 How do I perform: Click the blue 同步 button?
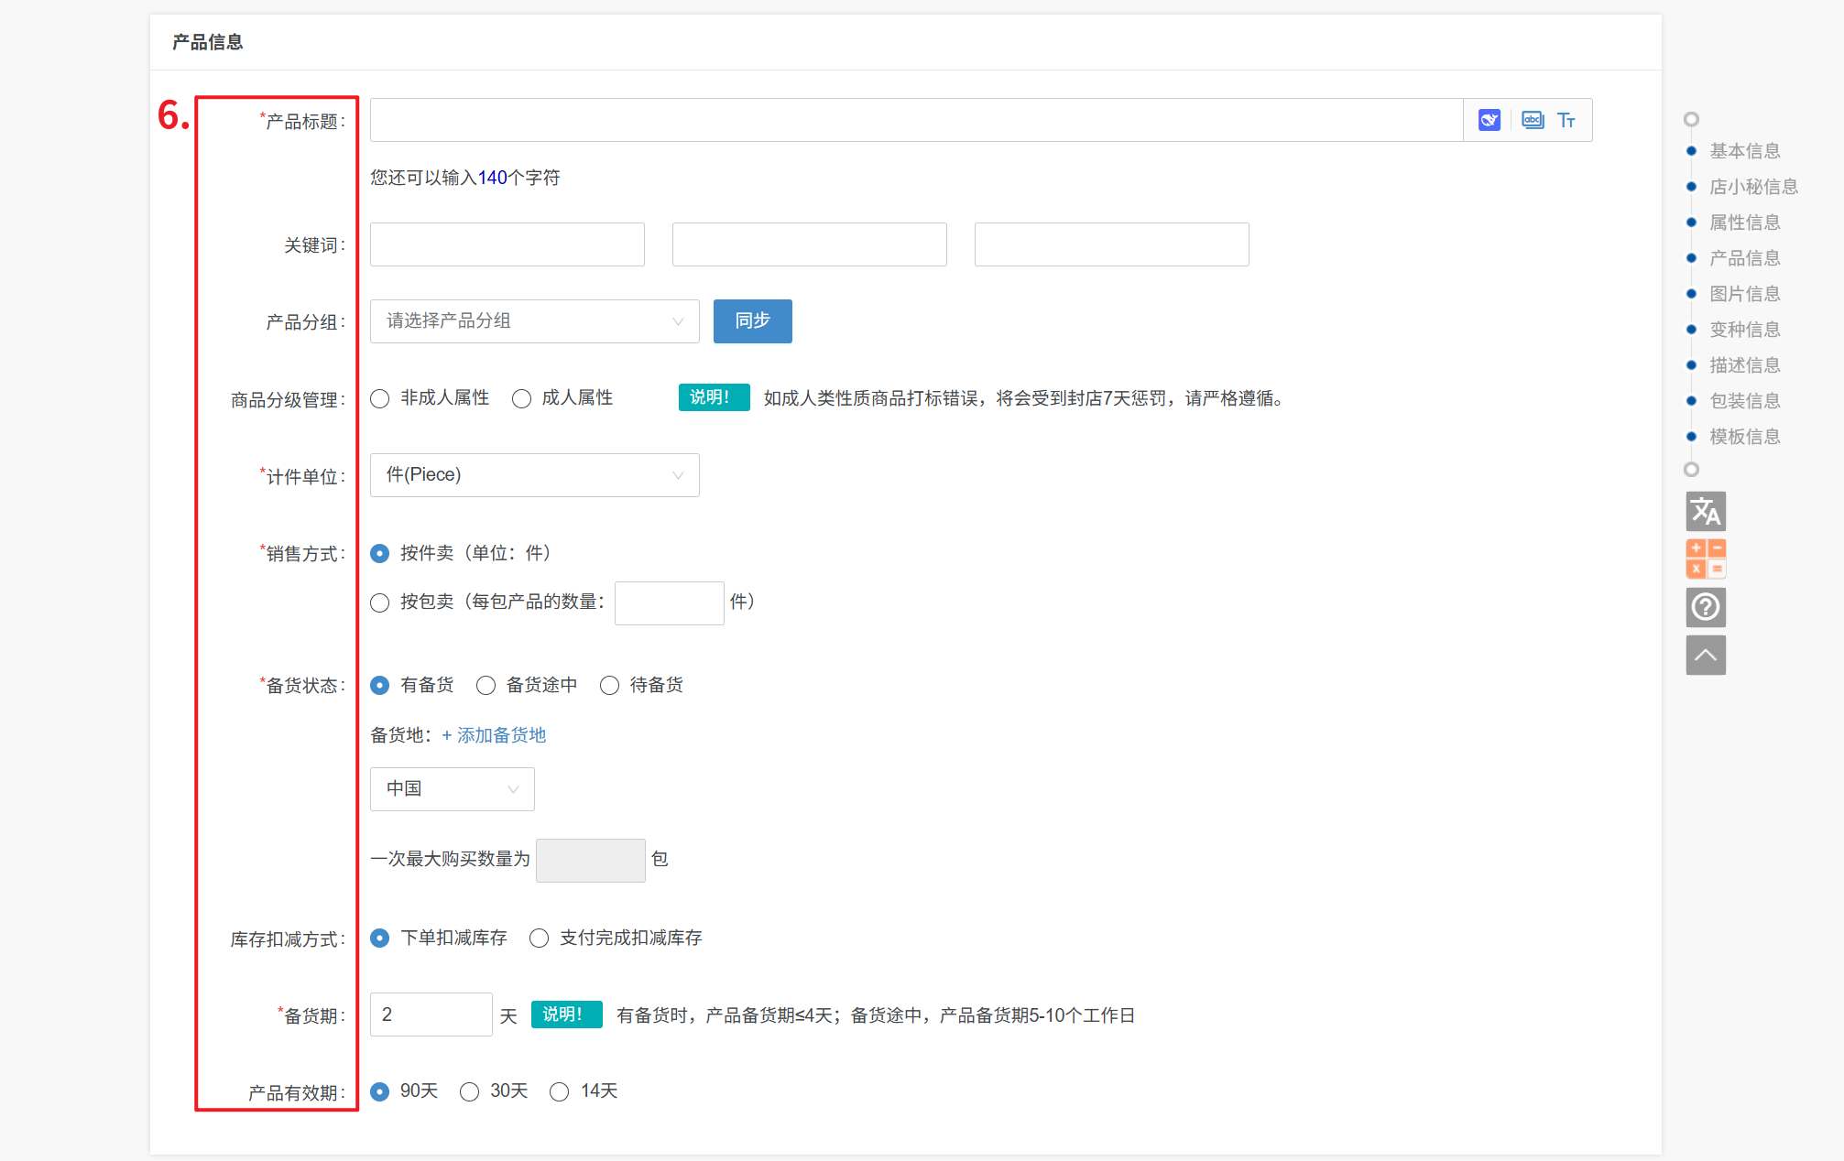click(752, 321)
